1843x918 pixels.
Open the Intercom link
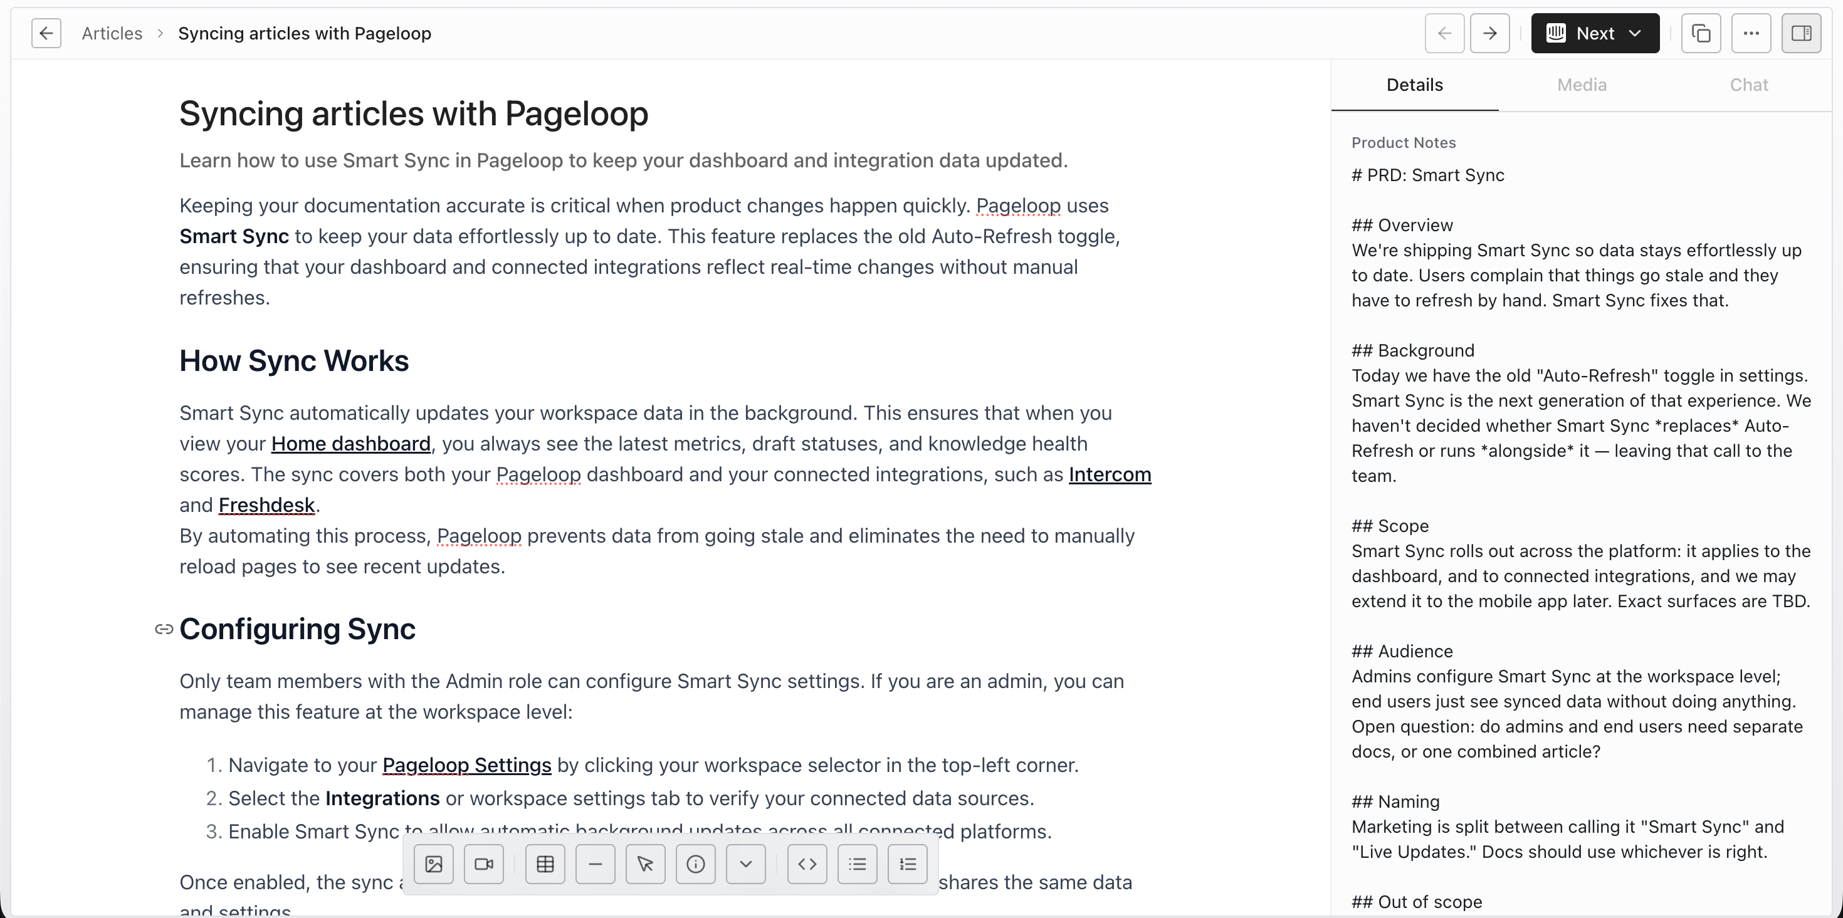coord(1110,474)
